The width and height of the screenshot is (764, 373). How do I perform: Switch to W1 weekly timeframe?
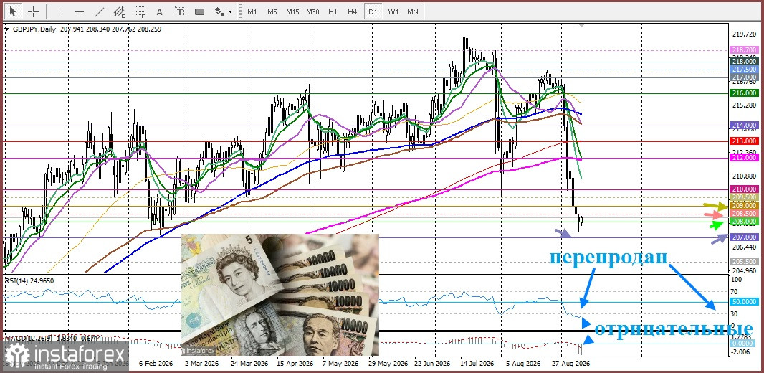[393, 11]
